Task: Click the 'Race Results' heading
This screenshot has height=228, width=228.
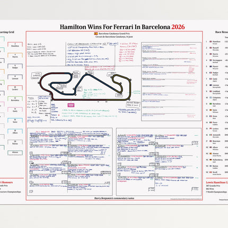Action: (222, 32)
